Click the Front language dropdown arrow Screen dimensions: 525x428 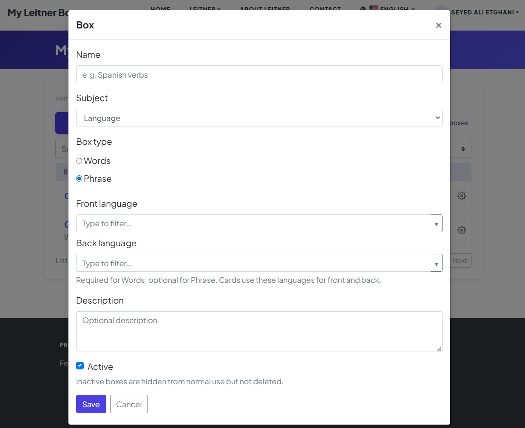436,224
